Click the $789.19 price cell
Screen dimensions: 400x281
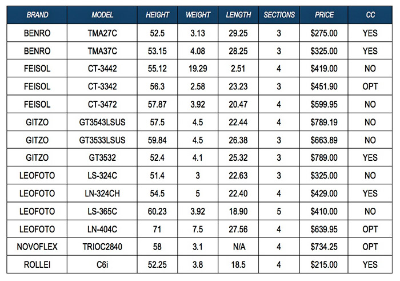pos(325,121)
